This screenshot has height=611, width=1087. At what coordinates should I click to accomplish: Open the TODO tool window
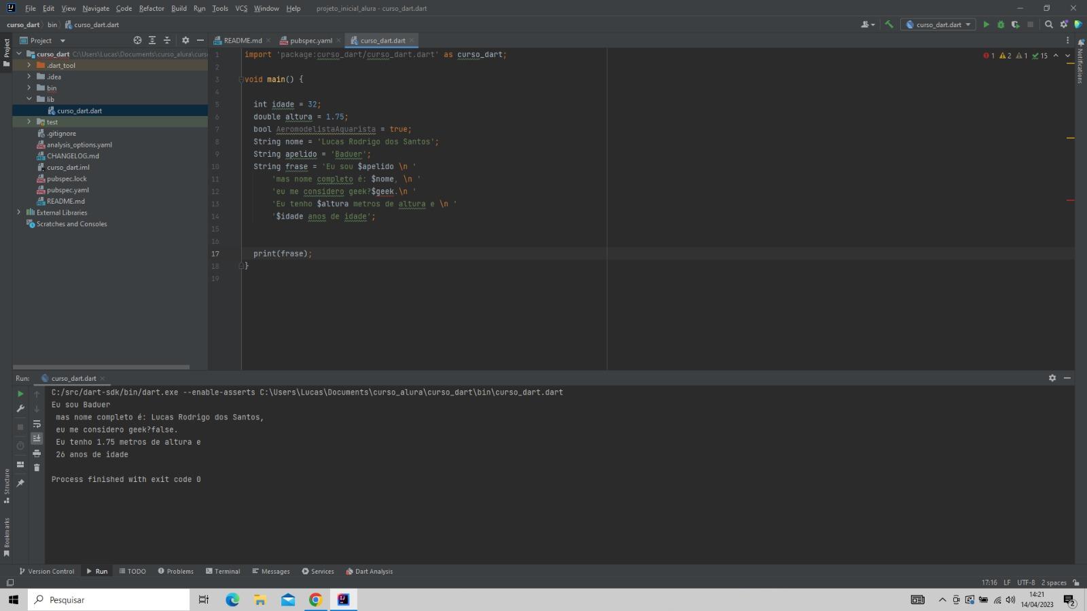coord(132,571)
